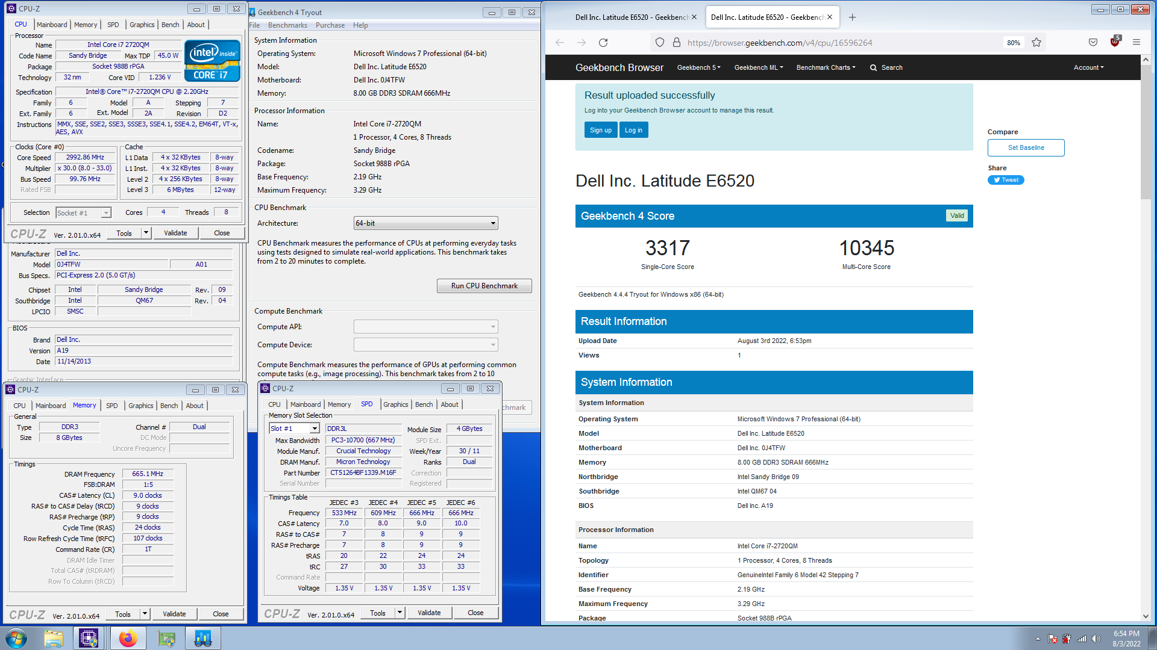Reload the Geekbench page in Firefox
1157x650 pixels.
click(x=603, y=43)
